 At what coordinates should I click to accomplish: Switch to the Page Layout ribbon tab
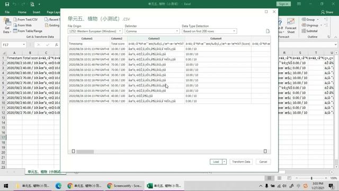coord(53,12)
